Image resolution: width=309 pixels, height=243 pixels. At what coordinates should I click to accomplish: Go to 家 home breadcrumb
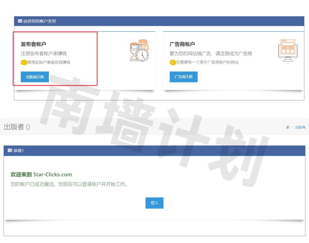click(x=288, y=127)
